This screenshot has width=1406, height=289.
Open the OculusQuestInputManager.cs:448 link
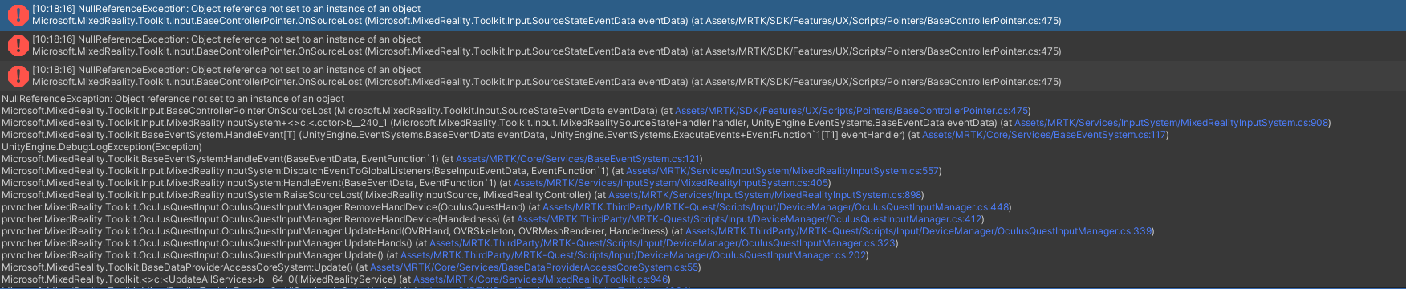775,207
